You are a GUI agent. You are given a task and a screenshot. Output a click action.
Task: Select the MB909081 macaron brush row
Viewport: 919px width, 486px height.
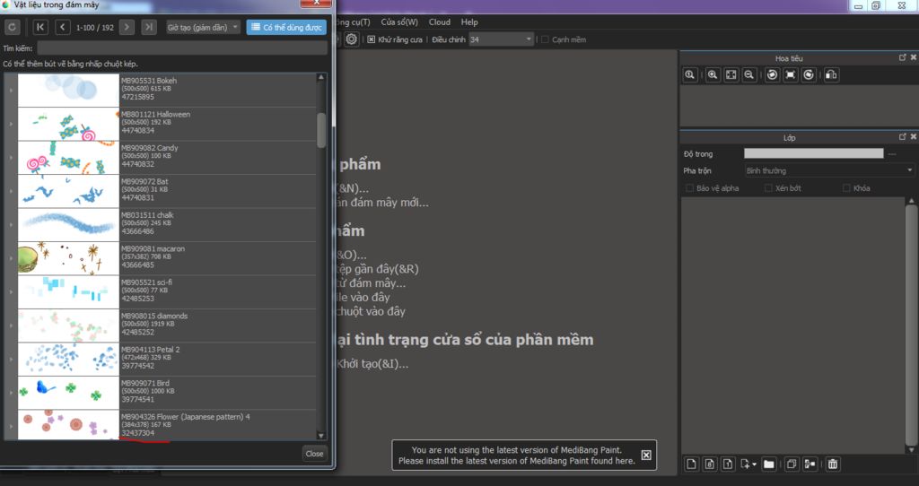pyautogui.click(x=166, y=257)
